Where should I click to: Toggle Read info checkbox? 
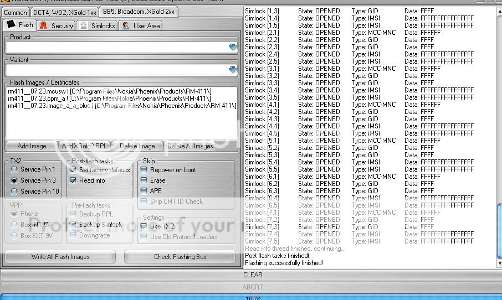click(x=73, y=180)
